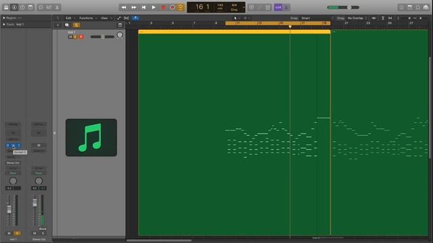
Task: Rewind the playhead
Action: [x=124, y=7]
